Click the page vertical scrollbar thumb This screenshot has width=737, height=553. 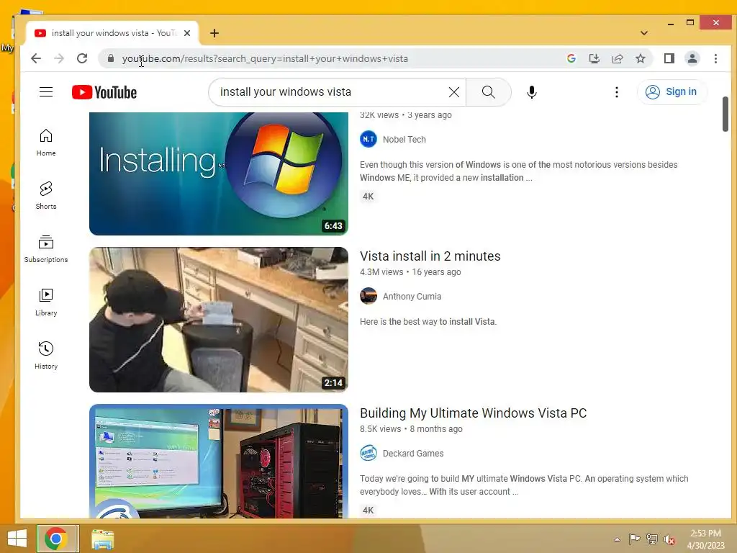pos(725,114)
